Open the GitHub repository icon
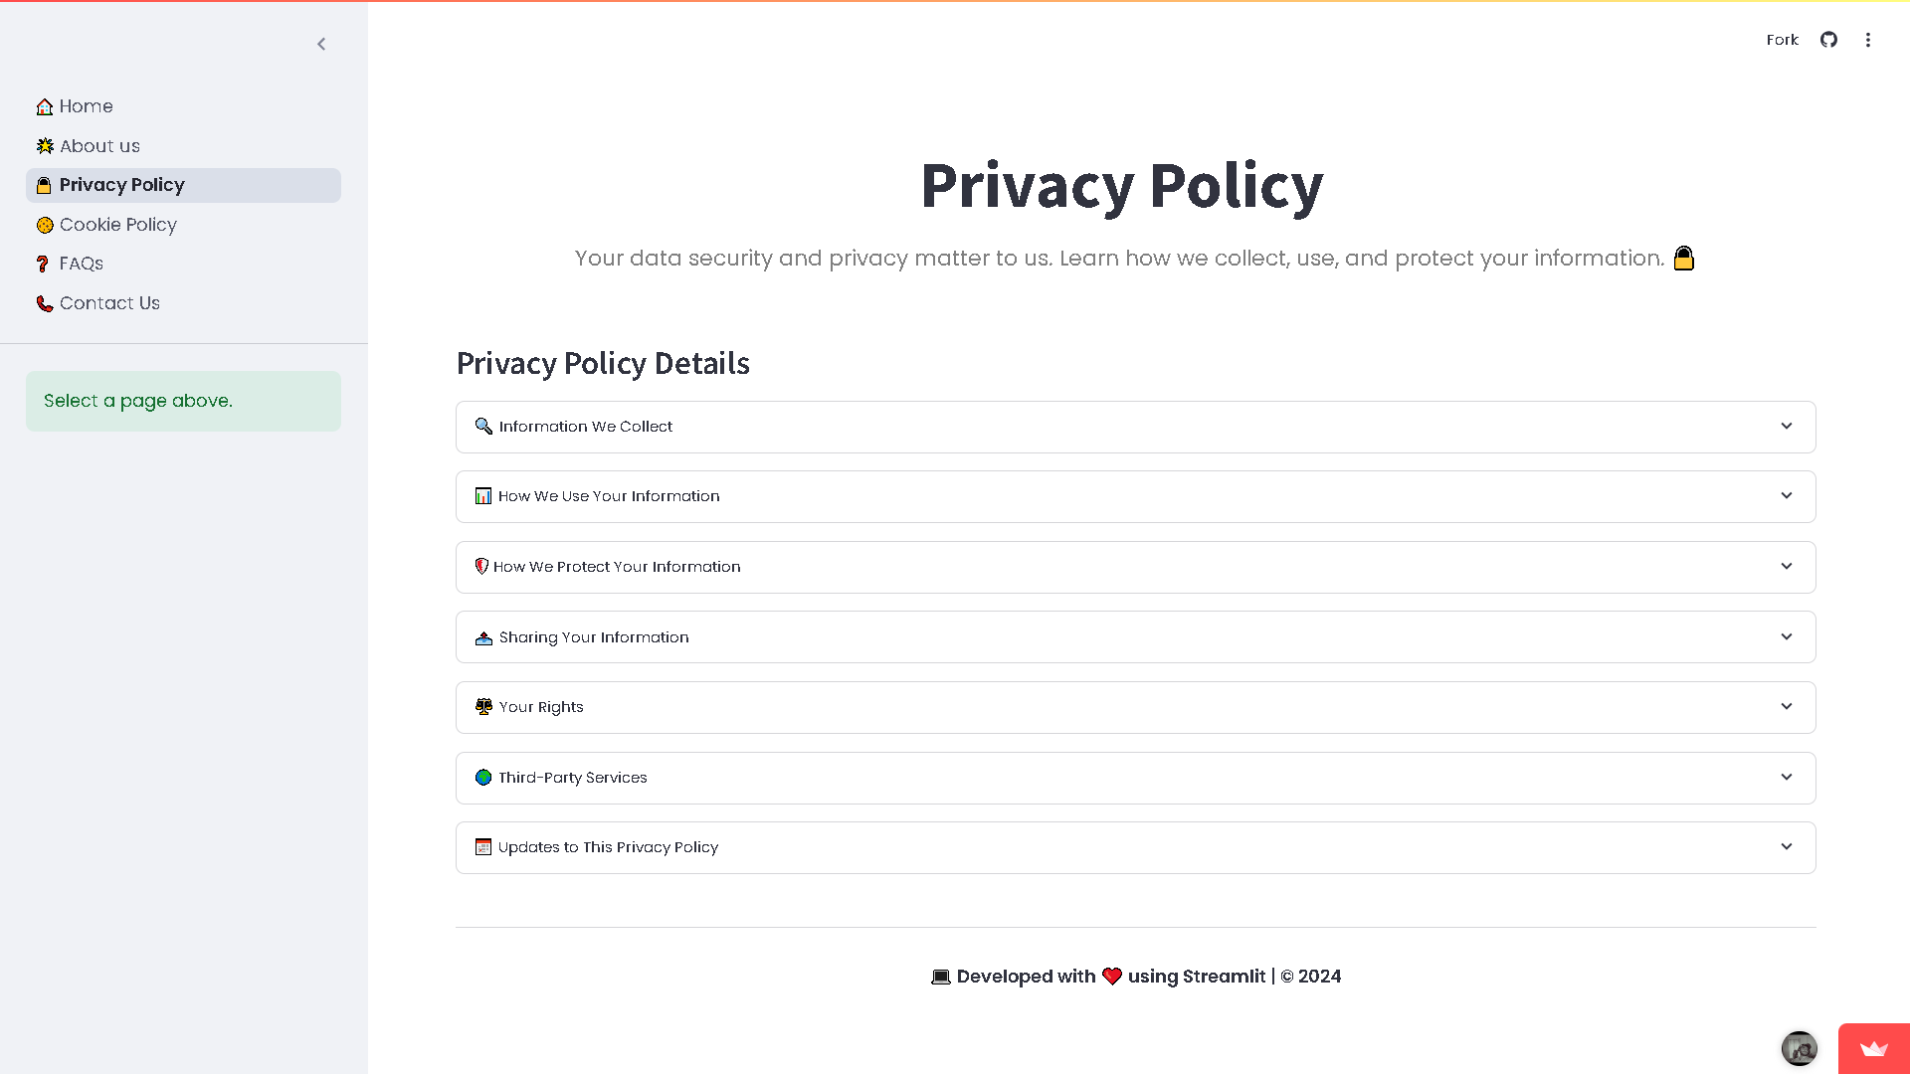This screenshot has width=1910, height=1074. pos(1828,40)
